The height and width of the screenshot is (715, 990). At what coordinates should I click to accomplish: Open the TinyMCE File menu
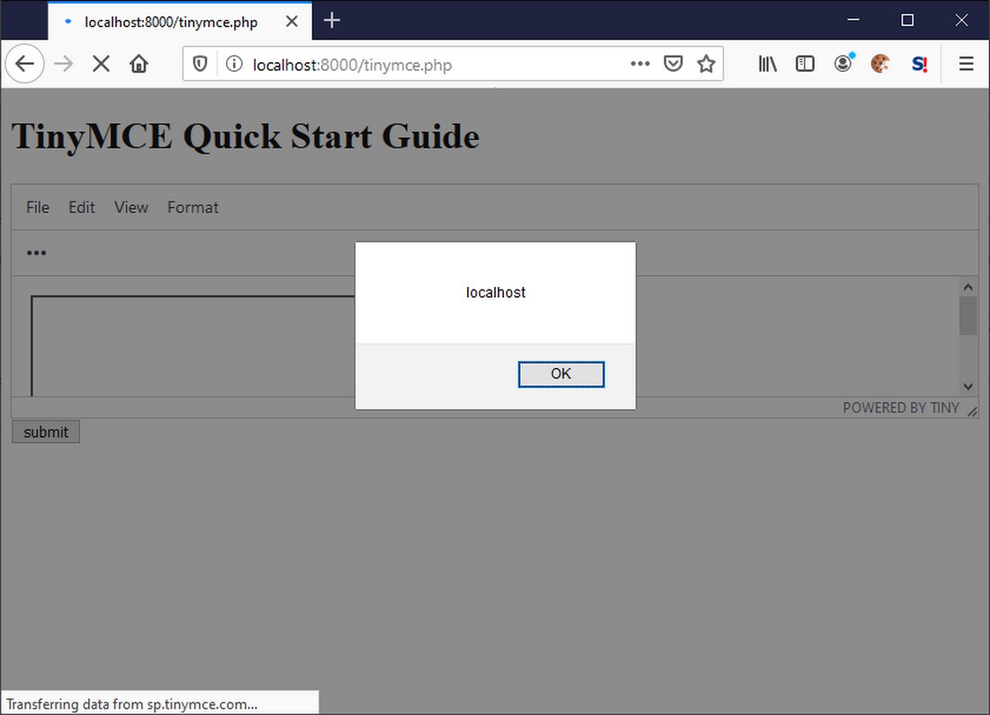(37, 208)
